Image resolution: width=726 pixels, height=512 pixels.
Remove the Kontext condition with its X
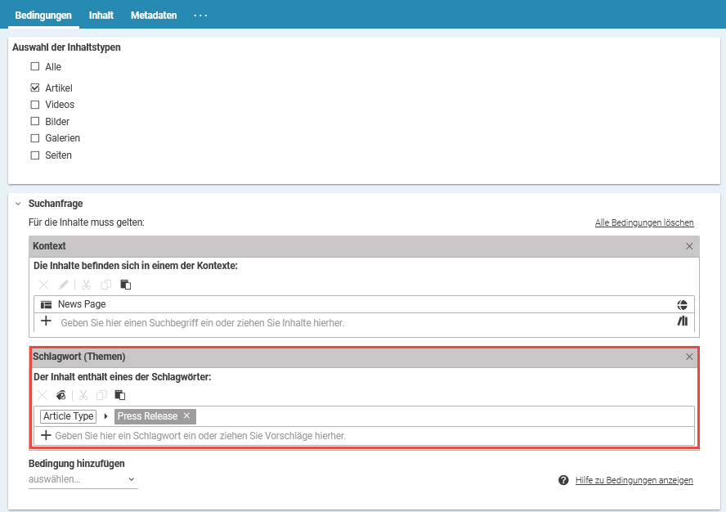click(x=689, y=246)
